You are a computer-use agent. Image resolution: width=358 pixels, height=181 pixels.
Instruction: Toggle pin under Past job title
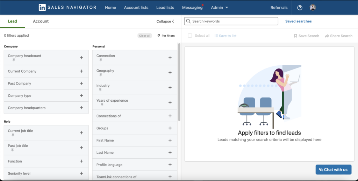[12, 150]
